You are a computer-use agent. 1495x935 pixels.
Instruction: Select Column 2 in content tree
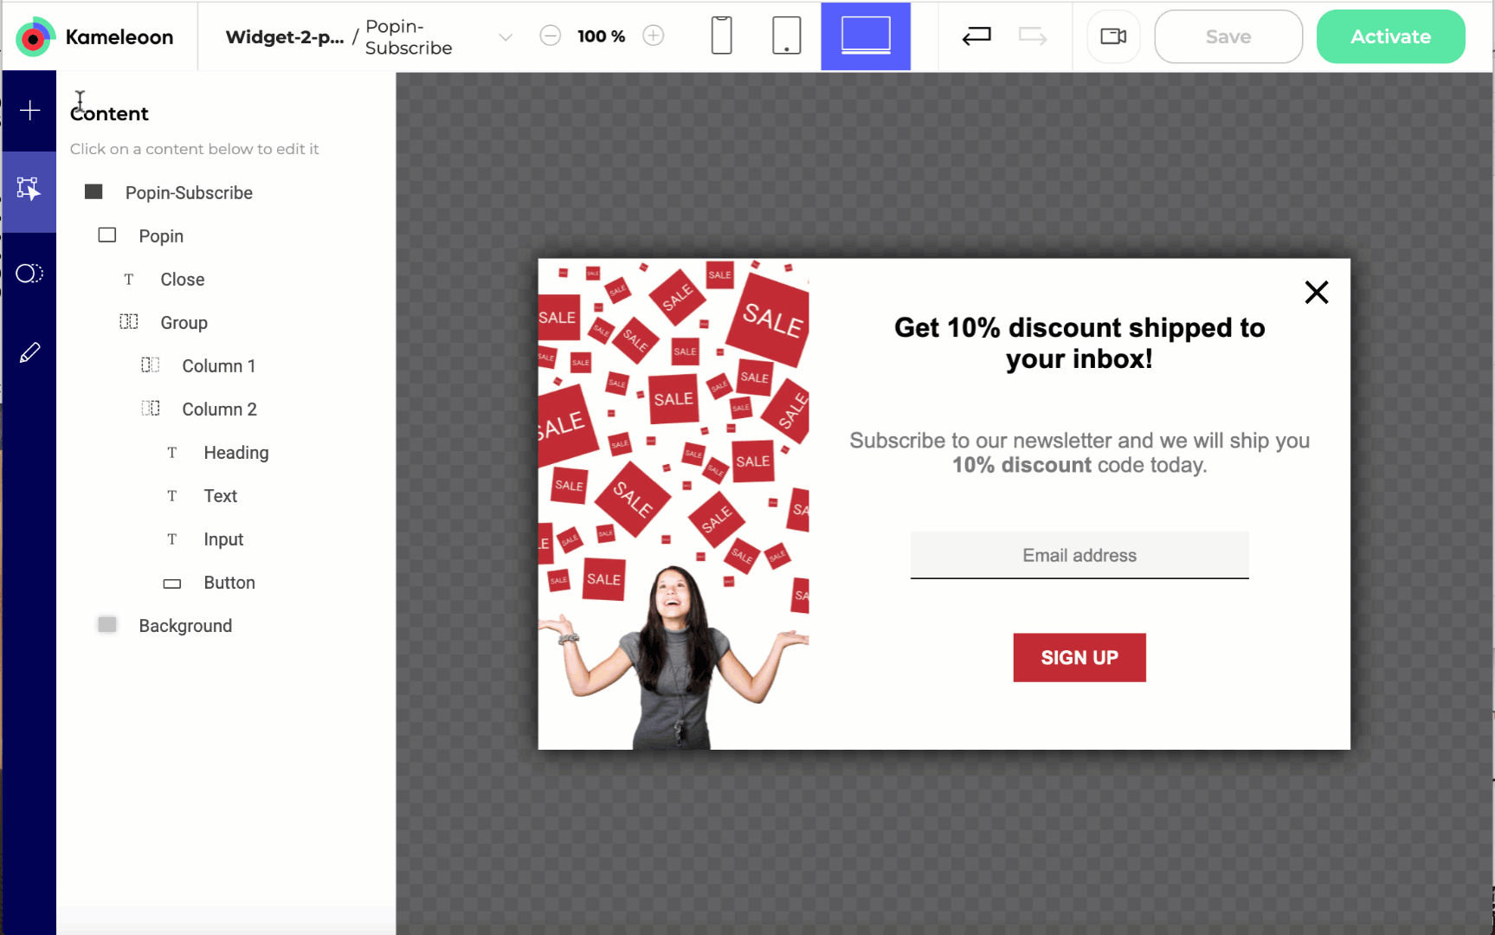pyautogui.click(x=220, y=409)
